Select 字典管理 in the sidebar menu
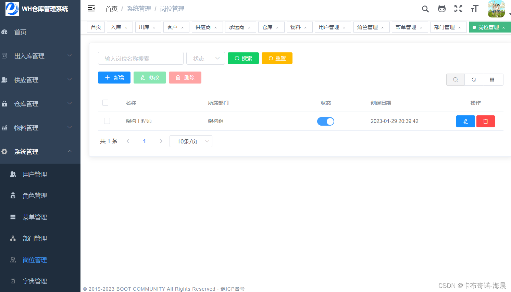The image size is (511, 292). (x=35, y=281)
